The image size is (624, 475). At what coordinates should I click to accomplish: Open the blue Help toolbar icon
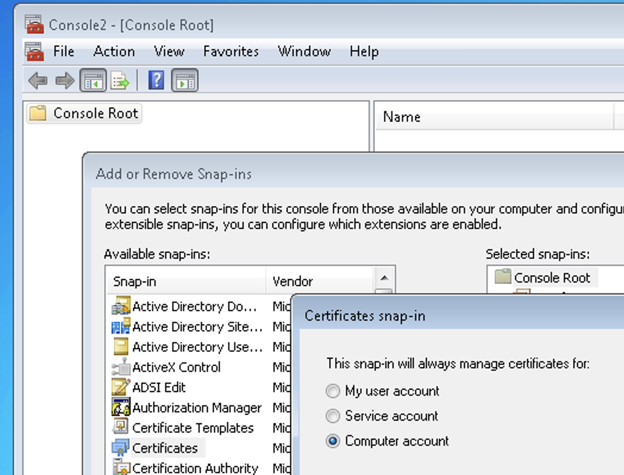pyautogui.click(x=156, y=81)
